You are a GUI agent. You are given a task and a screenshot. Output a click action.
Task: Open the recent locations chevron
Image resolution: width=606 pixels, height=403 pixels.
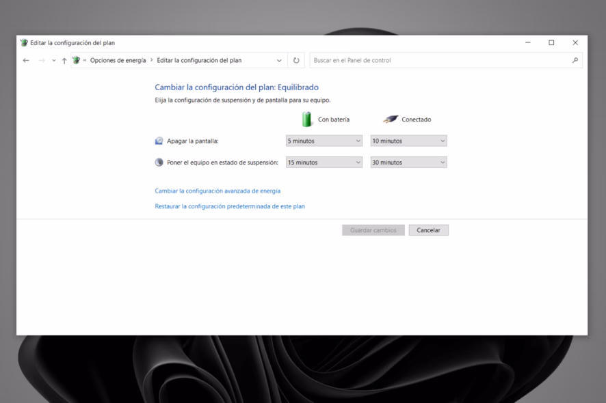click(54, 61)
